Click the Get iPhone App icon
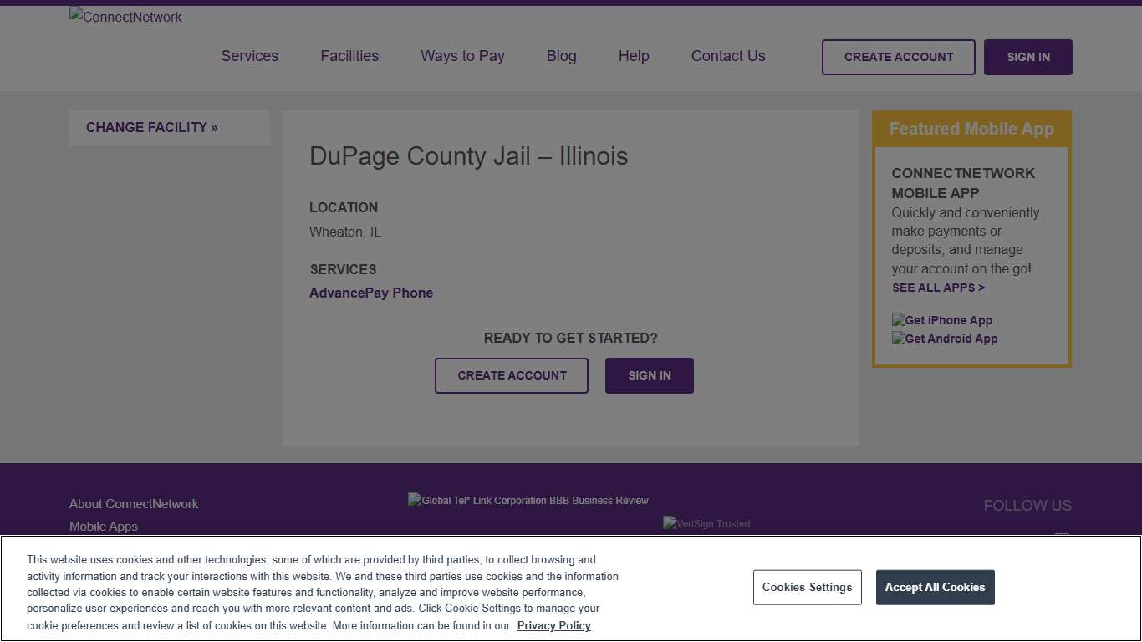This screenshot has width=1142, height=642. click(x=941, y=320)
